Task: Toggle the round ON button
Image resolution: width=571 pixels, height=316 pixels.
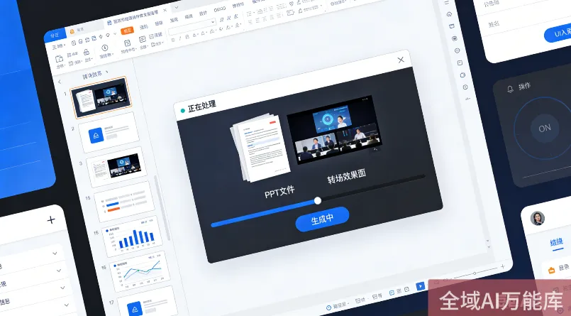Action: (x=545, y=129)
